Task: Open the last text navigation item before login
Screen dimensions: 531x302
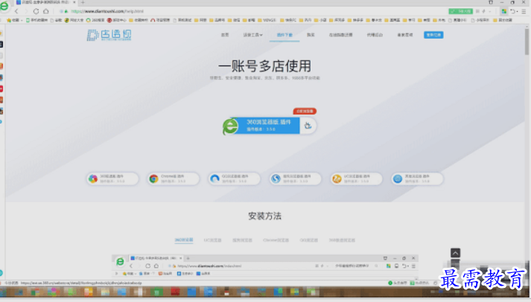Action: point(404,35)
